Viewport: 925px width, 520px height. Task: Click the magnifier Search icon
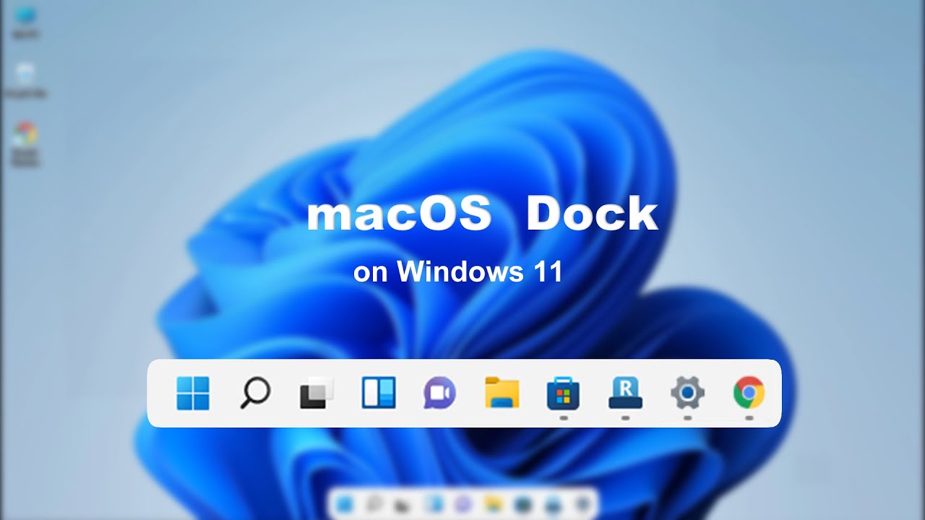254,393
